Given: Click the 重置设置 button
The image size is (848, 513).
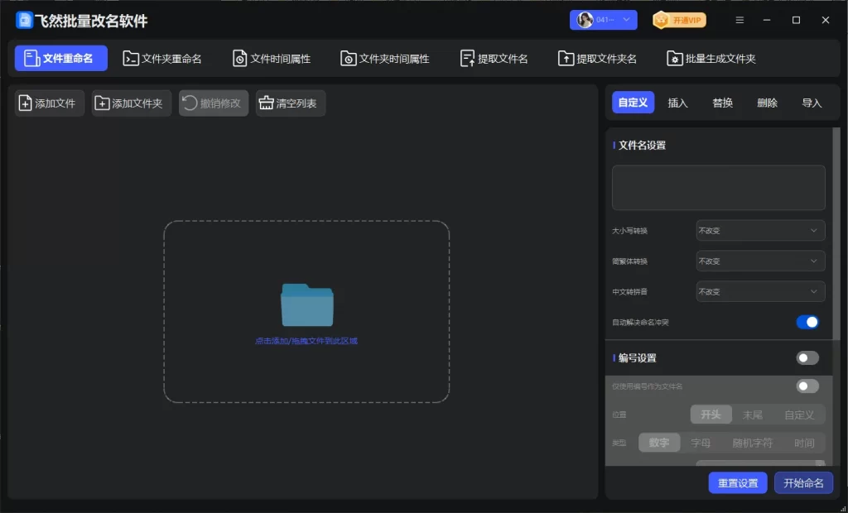Looking at the screenshot, I should (x=738, y=483).
